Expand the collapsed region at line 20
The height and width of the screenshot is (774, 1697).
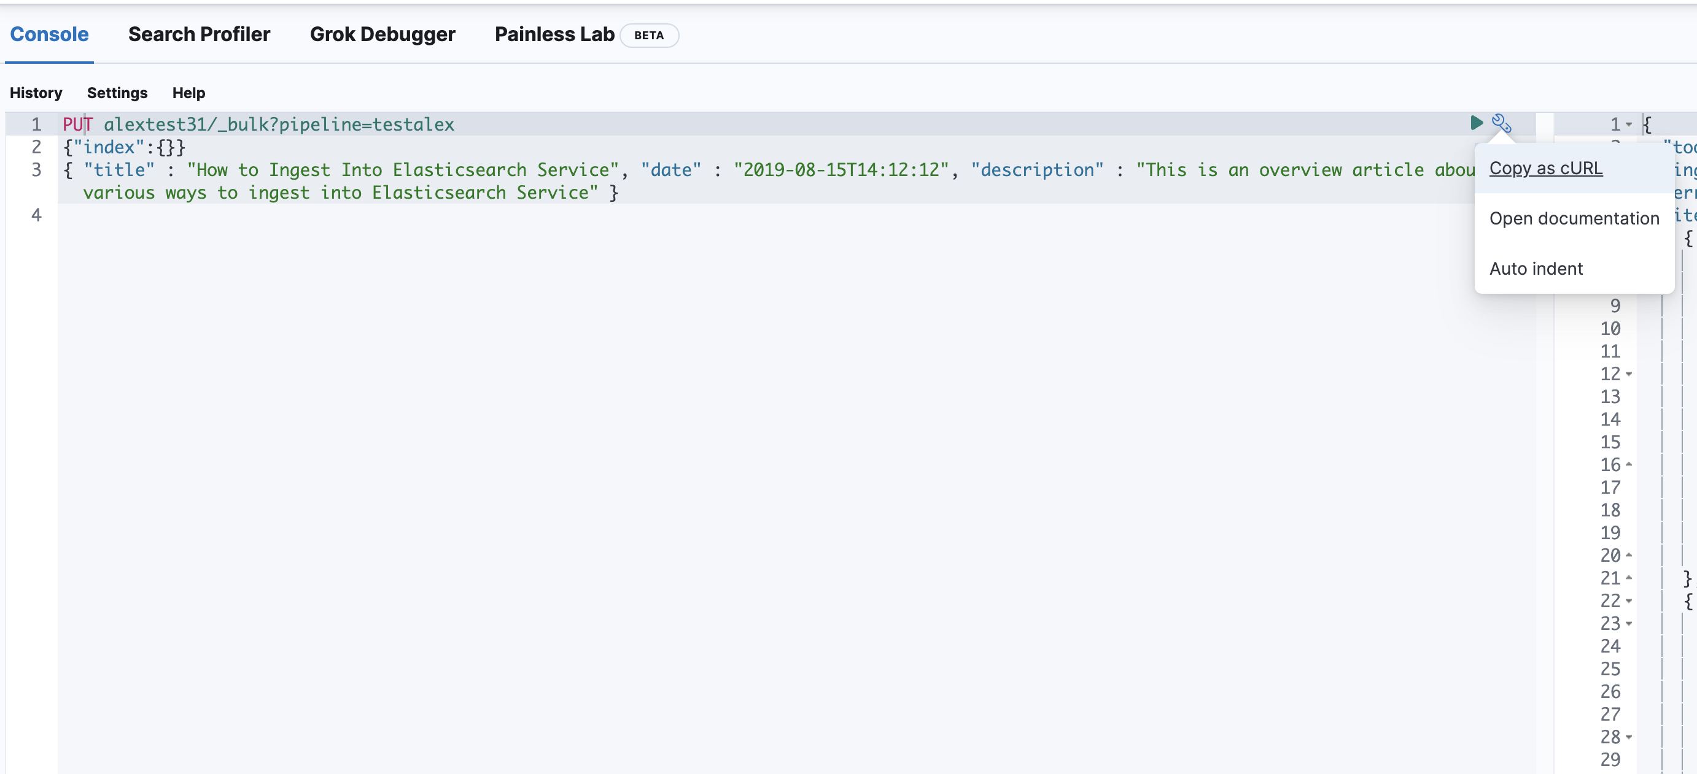click(x=1629, y=554)
